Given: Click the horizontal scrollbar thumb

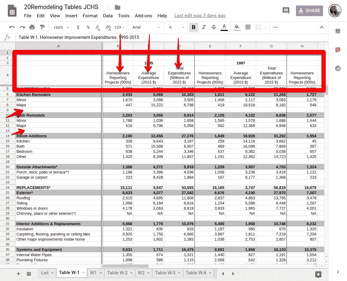Looking at the screenshot, I should (126, 266).
